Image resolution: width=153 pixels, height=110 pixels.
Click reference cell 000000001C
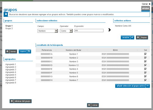pos(47,61)
